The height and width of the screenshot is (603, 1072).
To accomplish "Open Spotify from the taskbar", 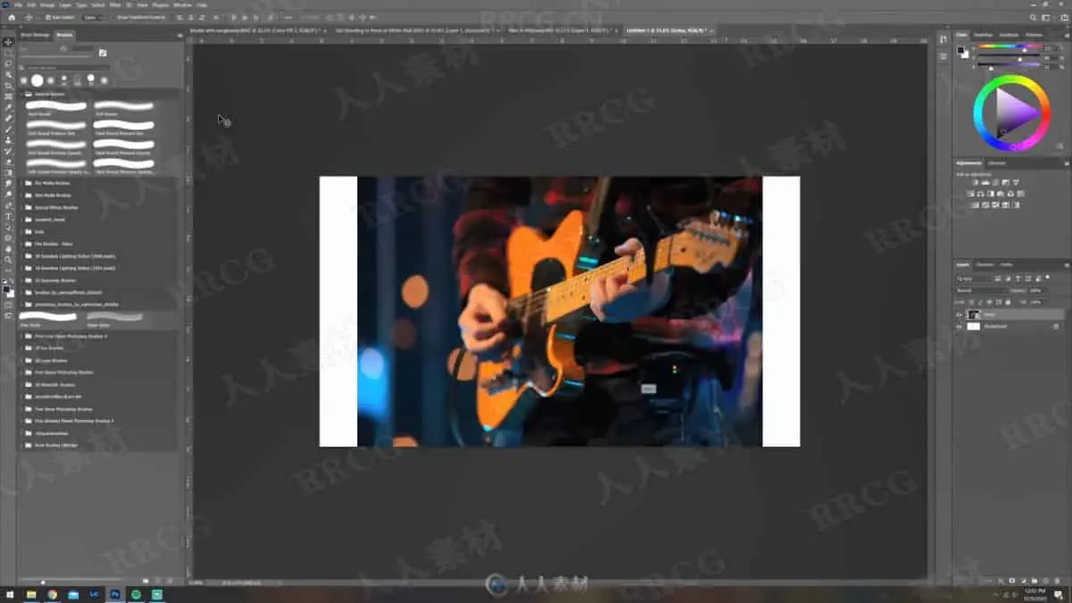I will pos(137,594).
